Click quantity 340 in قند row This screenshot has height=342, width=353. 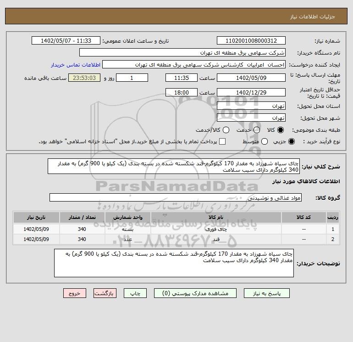[x=82, y=239]
